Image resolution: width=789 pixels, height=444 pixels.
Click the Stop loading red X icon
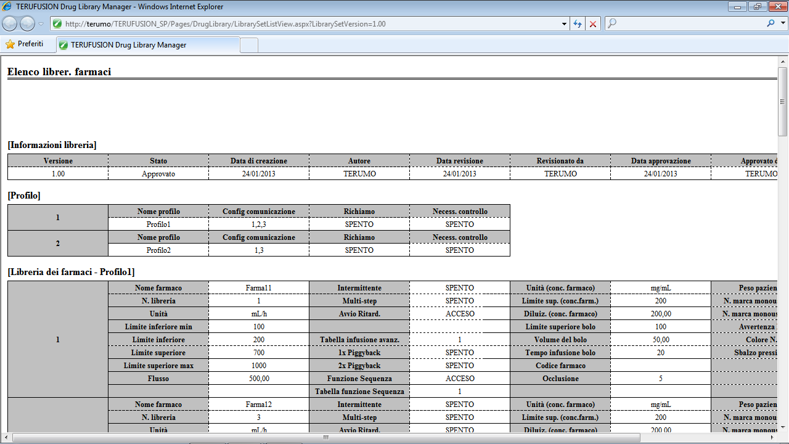click(593, 24)
